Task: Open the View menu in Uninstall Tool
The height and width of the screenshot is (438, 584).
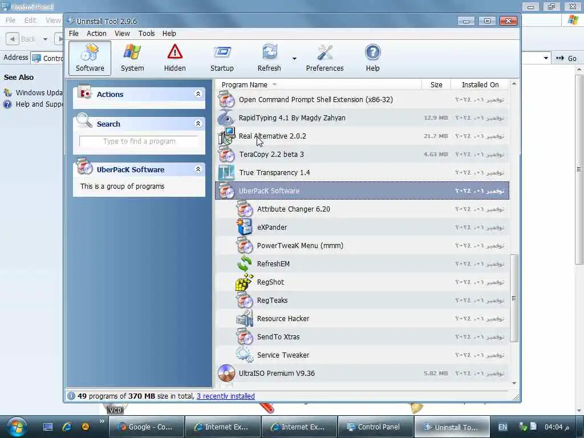Action: pyautogui.click(x=122, y=34)
